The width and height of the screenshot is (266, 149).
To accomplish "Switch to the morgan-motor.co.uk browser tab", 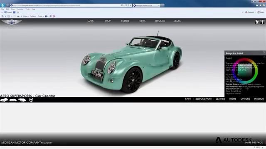I will pos(146,5).
